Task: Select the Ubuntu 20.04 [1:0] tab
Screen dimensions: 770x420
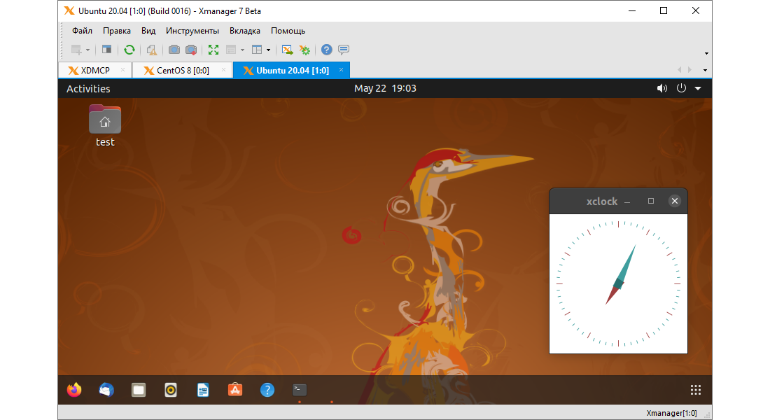Action: tap(292, 70)
